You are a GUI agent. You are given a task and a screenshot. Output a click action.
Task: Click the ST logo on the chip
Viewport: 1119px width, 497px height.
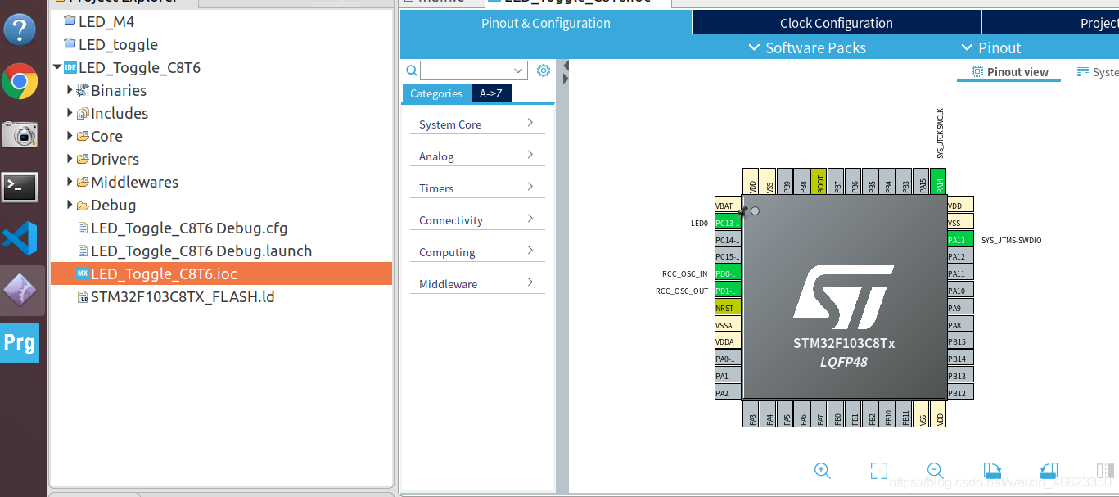(x=843, y=296)
